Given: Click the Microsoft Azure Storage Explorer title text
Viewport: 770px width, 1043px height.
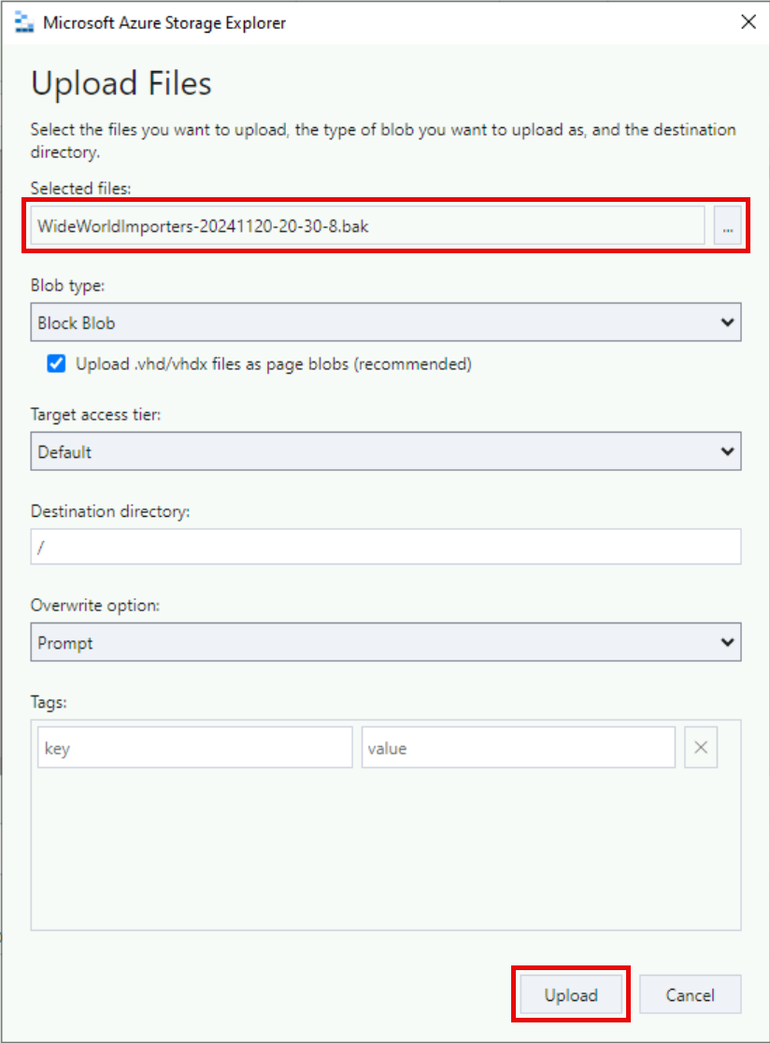Looking at the screenshot, I should pos(164,22).
